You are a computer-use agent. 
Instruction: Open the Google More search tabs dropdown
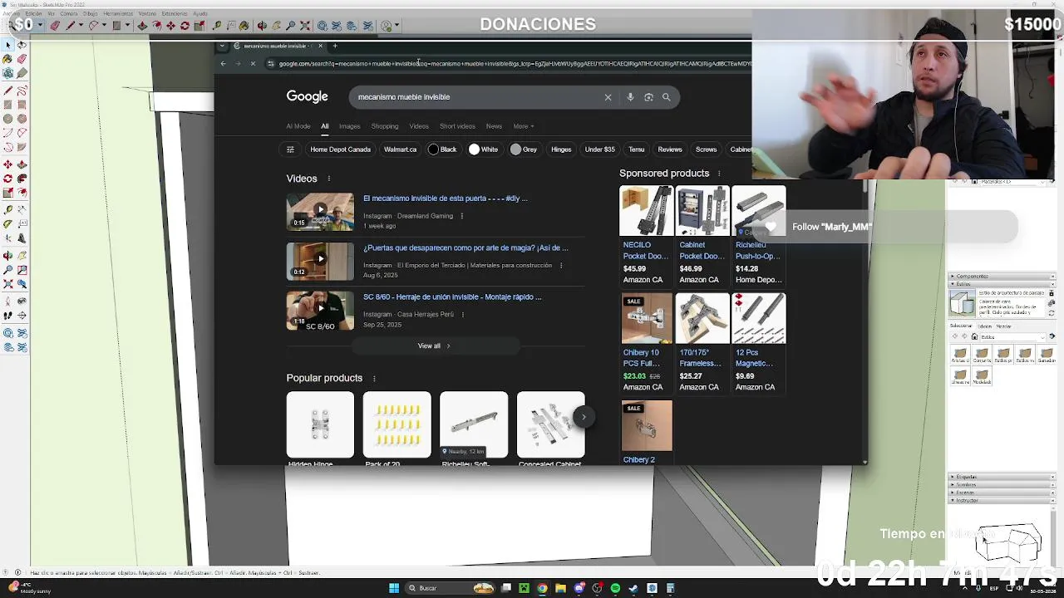click(x=523, y=126)
